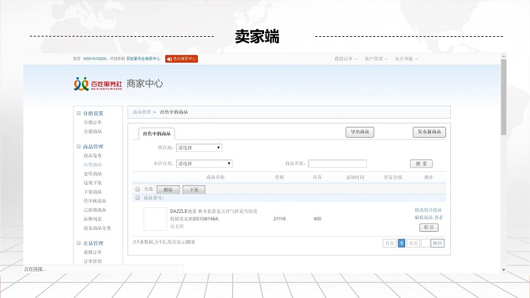Open the DAZZLE地素 product title

pyautogui.click(x=214, y=215)
